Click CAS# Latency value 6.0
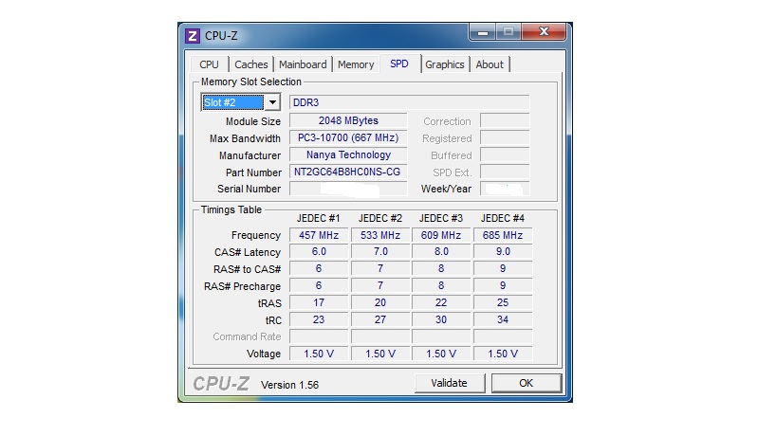The width and height of the screenshot is (777, 436). [319, 251]
